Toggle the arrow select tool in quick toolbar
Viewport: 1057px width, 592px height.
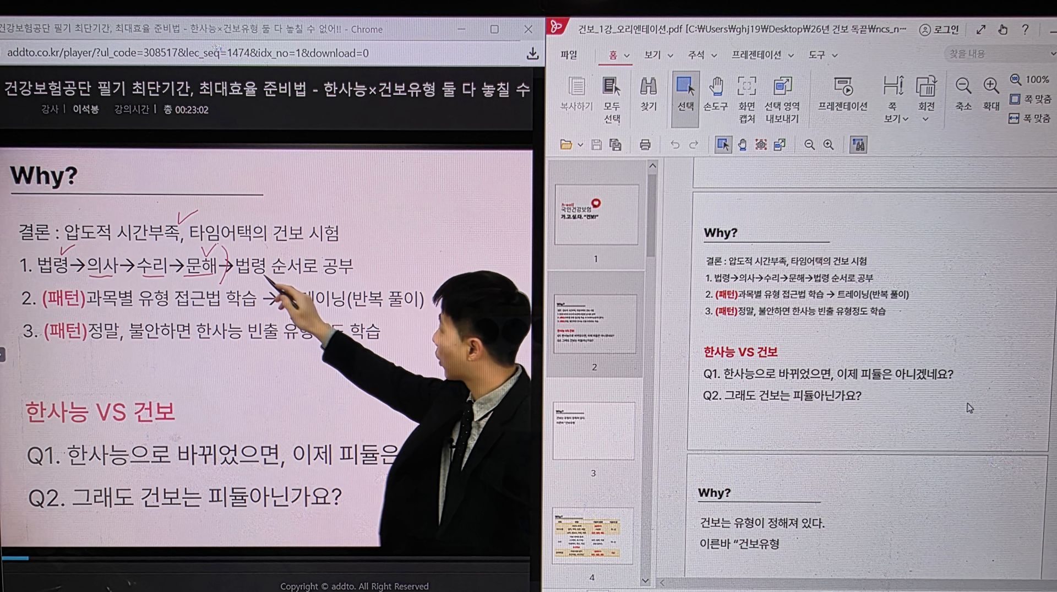722,145
